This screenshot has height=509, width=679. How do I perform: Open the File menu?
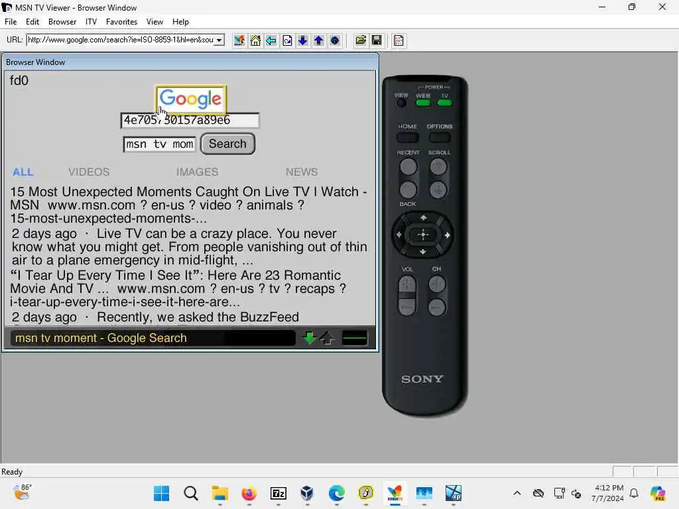click(x=11, y=22)
